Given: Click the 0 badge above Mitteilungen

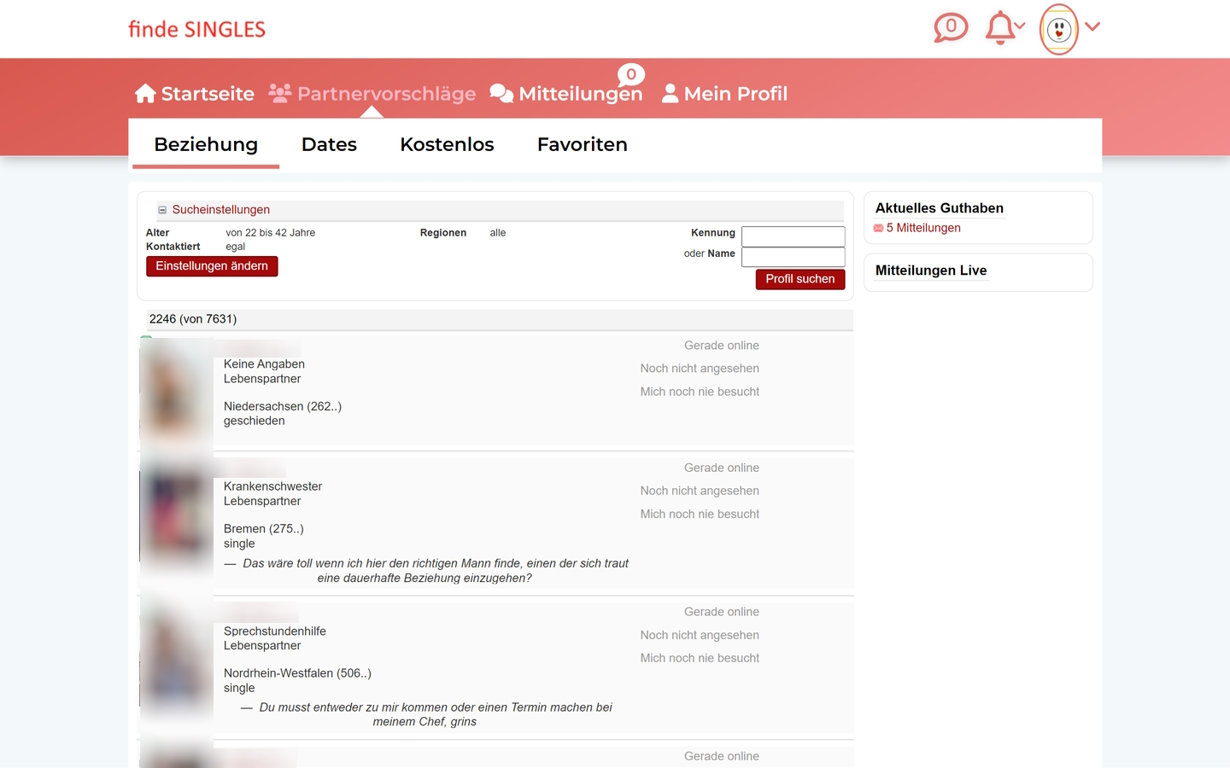Looking at the screenshot, I should click(x=630, y=74).
